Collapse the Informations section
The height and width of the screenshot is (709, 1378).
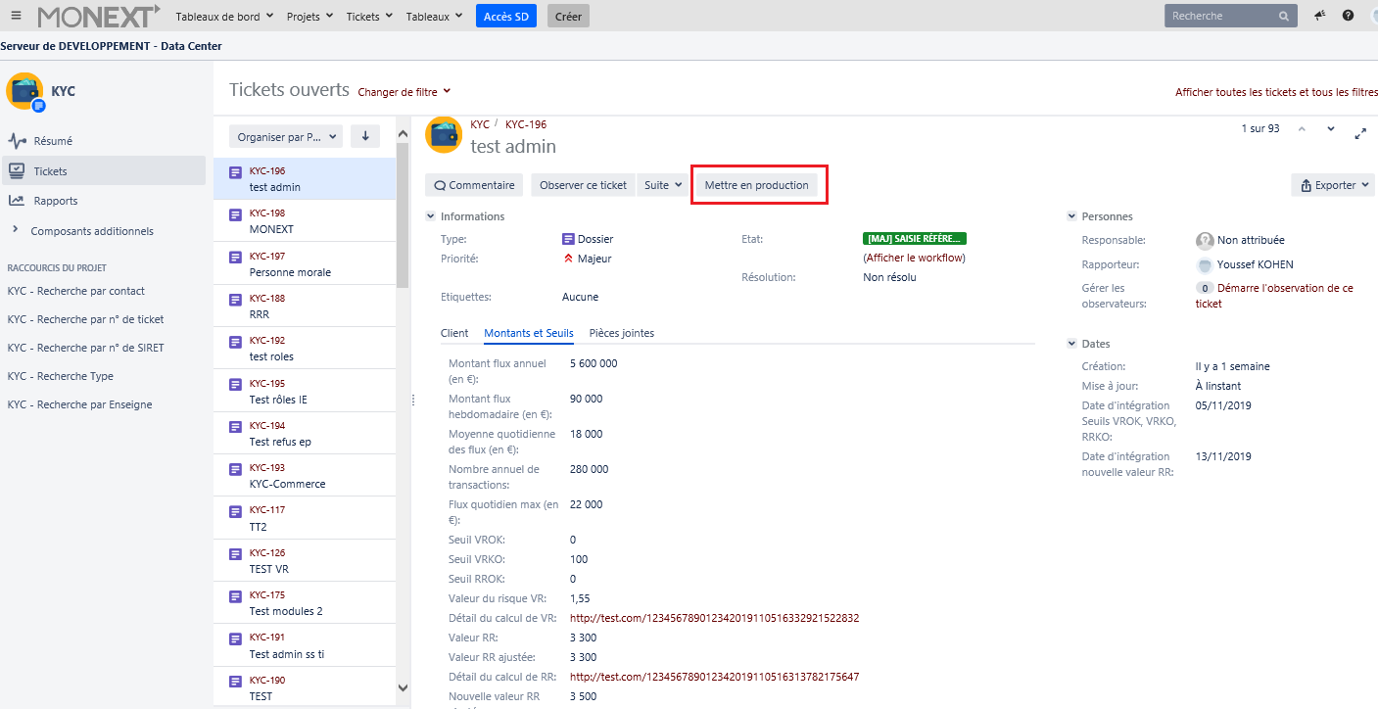431,216
